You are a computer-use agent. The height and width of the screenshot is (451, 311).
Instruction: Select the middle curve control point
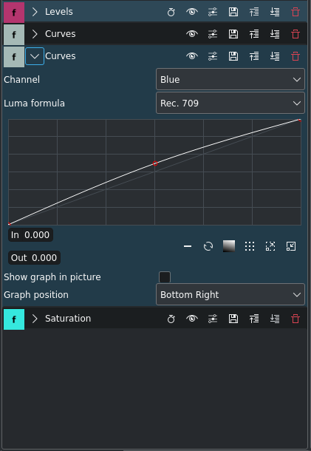(155, 163)
